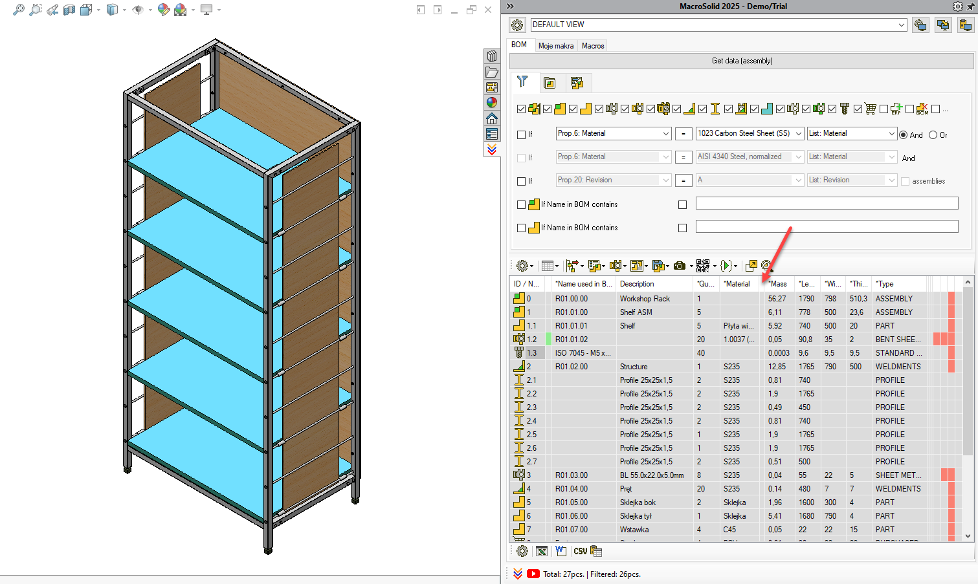Export the BOM as CSV
Screen dimensions: 978x584
click(581, 551)
